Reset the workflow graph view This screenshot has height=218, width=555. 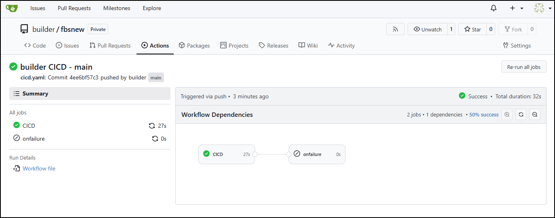[x=521, y=114]
